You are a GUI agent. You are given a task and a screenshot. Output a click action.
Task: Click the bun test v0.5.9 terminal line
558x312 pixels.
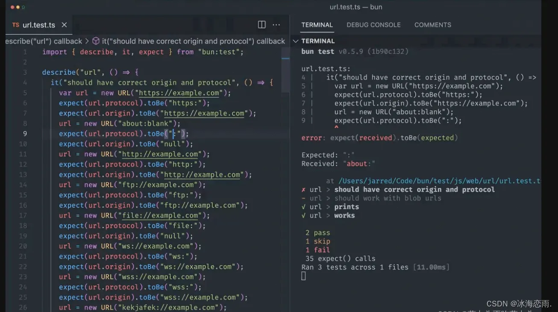pyautogui.click(x=355, y=52)
